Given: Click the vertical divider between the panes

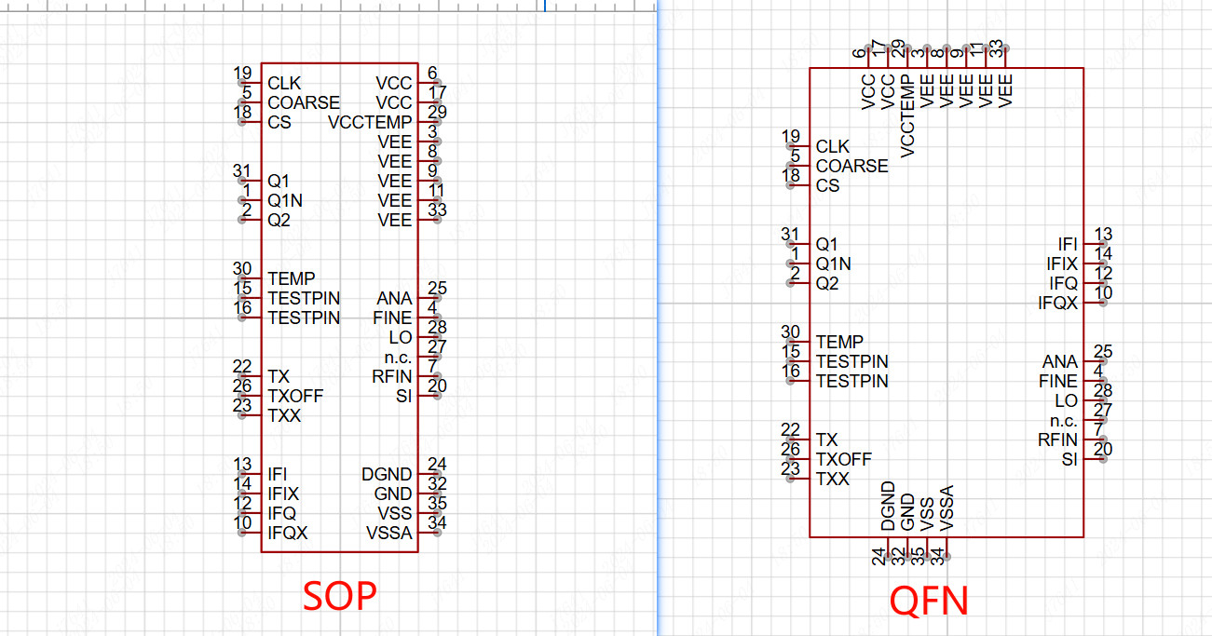Looking at the screenshot, I should 658,317.
